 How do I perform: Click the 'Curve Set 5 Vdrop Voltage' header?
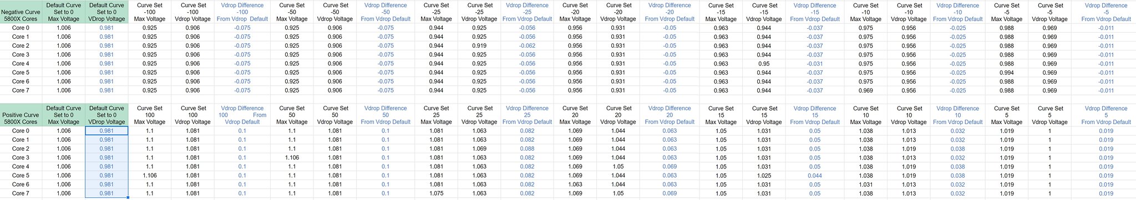1049,115
